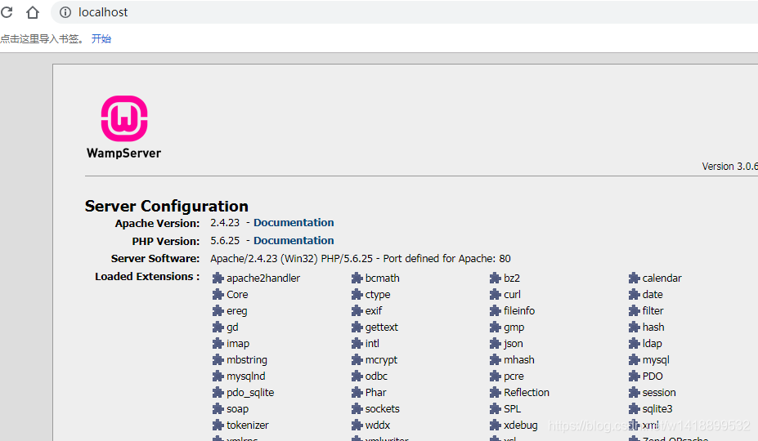
Task: Click puzzle icon beside exif
Action: coord(357,311)
